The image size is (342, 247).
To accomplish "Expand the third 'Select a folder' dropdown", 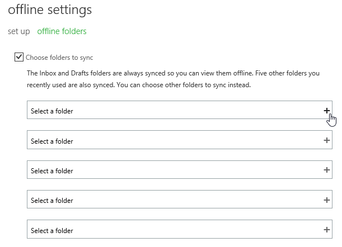I will (x=168, y=170).
